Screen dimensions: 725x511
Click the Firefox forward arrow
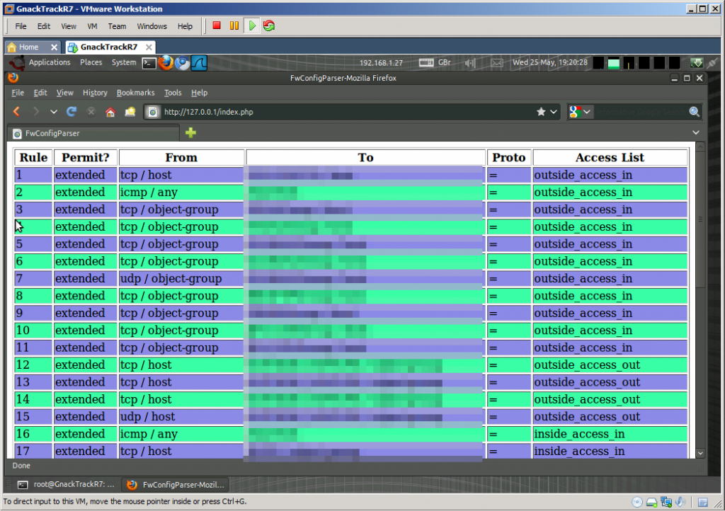click(x=35, y=111)
